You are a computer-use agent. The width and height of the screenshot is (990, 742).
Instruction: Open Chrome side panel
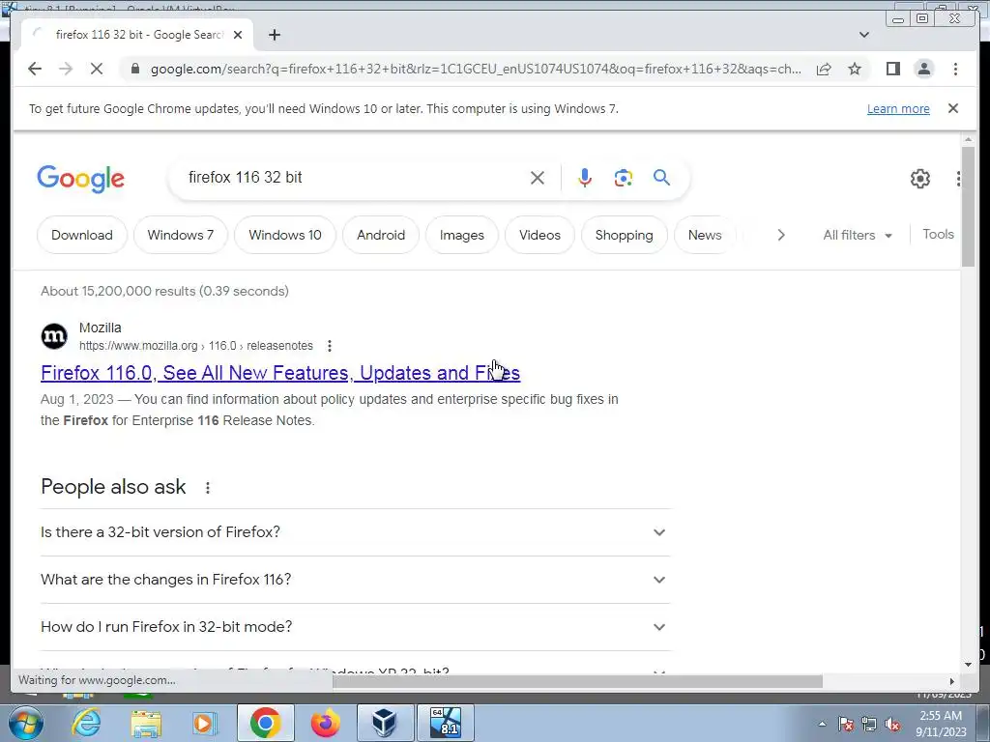click(892, 69)
